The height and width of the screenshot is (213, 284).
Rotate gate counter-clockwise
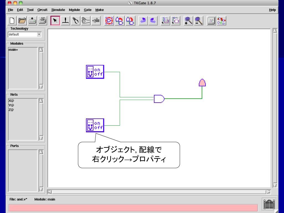[x=120, y=21]
